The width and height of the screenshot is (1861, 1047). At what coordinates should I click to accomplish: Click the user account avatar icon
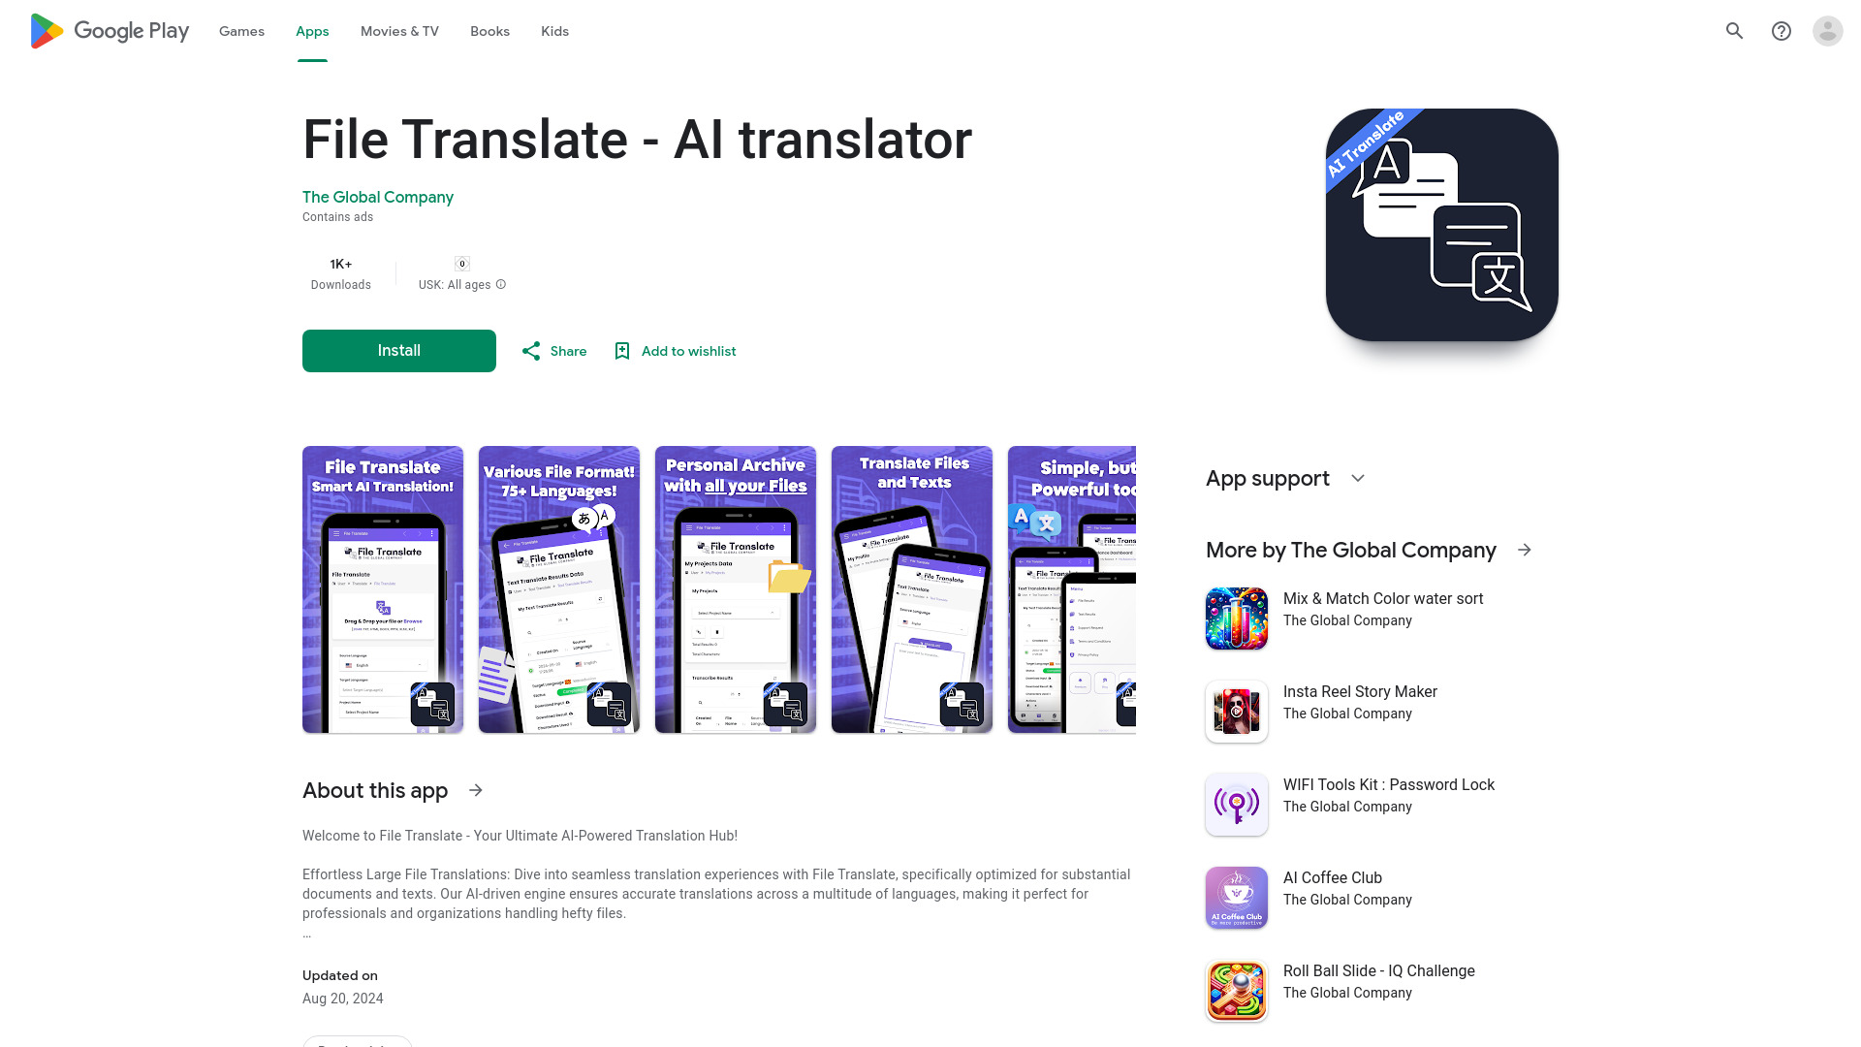coord(1828,31)
